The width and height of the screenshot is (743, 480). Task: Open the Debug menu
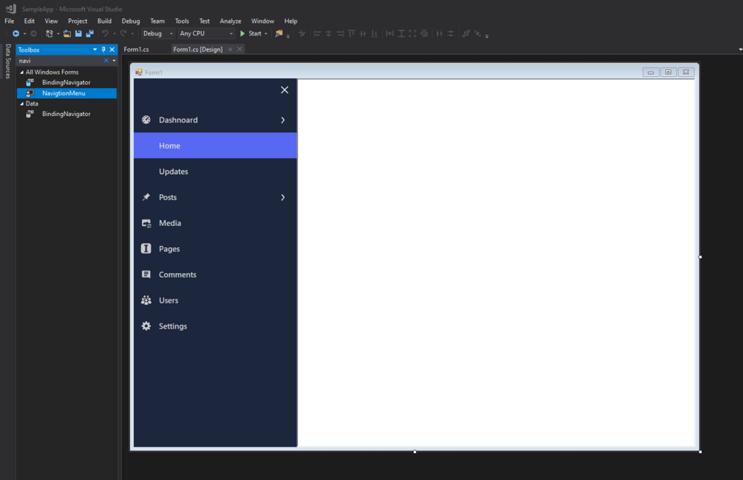(x=131, y=21)
